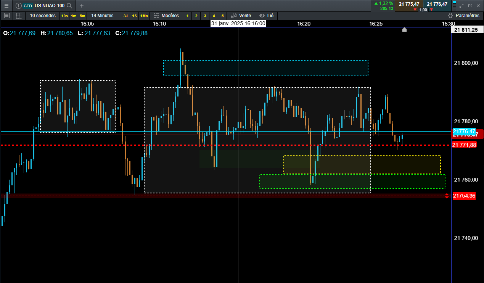Load template preset 5
This screenshot has height=283, width=484.
[x=222, y=16]
